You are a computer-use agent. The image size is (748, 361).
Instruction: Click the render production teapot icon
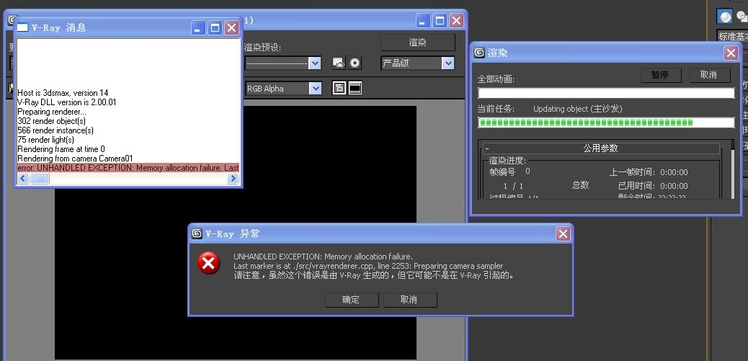click(x=339, y=63)
